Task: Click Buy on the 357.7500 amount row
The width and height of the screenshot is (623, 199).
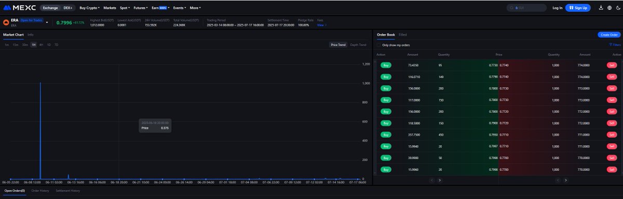Action: click(x=386, y=135)
